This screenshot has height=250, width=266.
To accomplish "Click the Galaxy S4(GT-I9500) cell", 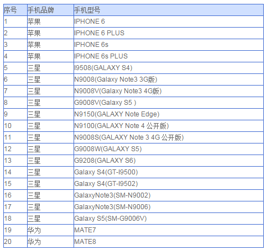I will (169, 172).
